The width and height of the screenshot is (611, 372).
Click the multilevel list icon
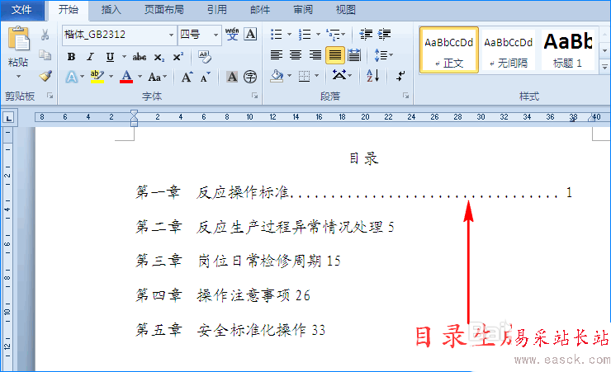click(x=335, y=35)
